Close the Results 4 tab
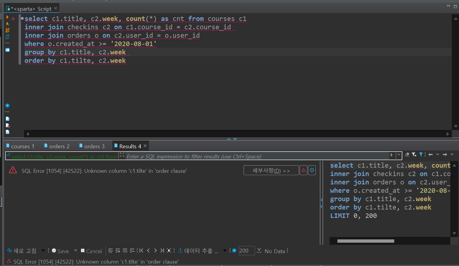This screenshot has height=266, width=459. coord(145,146)
